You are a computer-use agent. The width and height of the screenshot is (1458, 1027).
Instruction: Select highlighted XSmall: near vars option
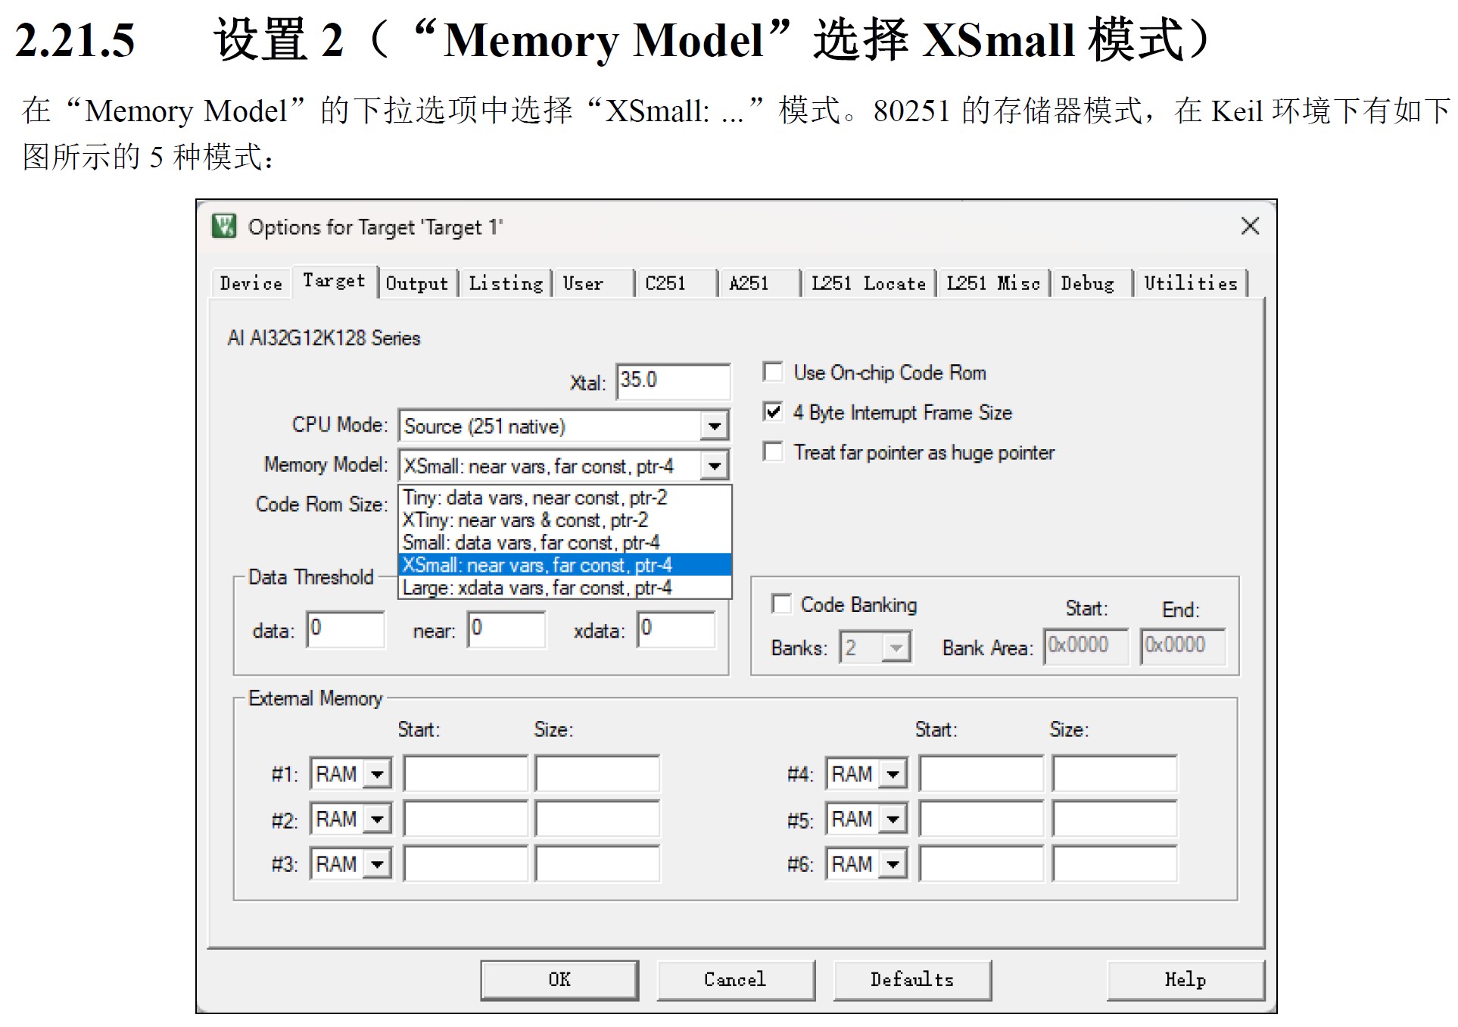[565, 565]
